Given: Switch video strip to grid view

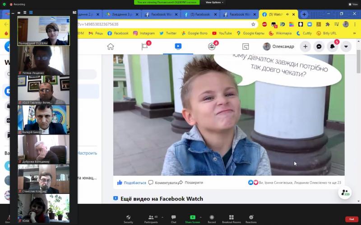Looking at the screenshot, I should pyautogui.click(x=31, y=13).
